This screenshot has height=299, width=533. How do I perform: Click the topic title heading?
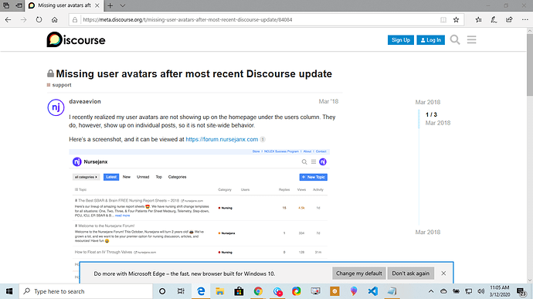[x=194, y=74]
